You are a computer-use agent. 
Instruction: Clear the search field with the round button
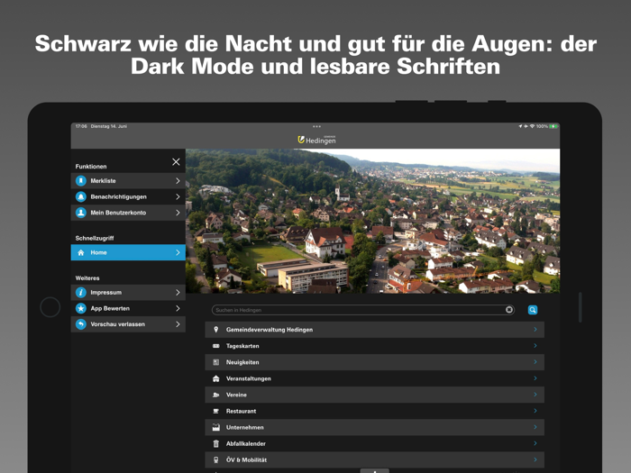coord(509,310)
